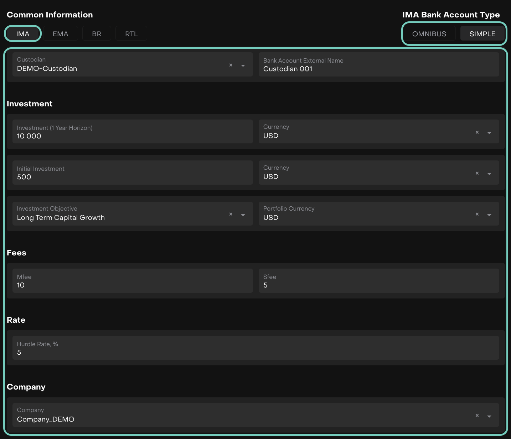Clear the Investment 1 Year Horizon currency
The height and width of the screenshot is (439, 511).
click(x=477, y=132)
